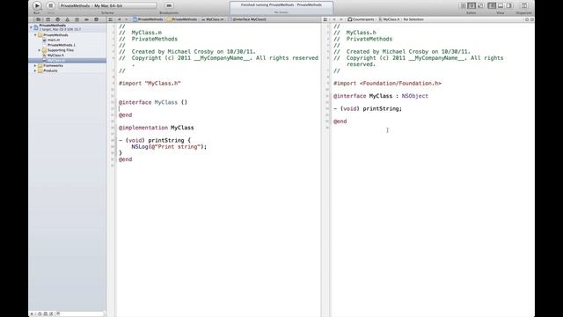Expand the Frameworks group
This screenshot has width=563, height=317.
tap(35, 66)
